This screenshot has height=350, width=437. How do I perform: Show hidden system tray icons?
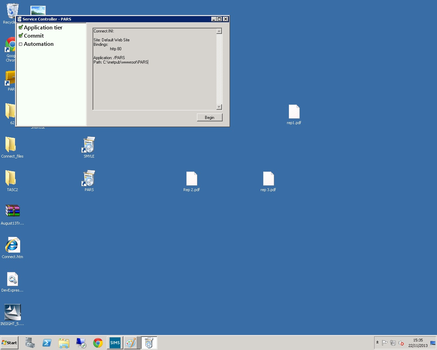click(x=377, y=342)
